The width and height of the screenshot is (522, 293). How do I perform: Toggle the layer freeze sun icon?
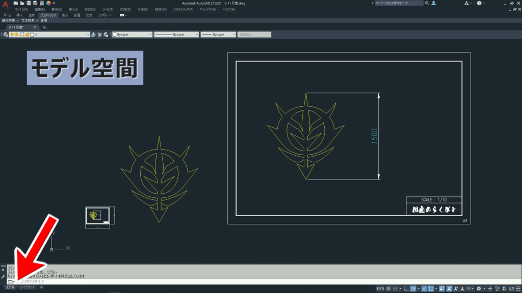[16, 35]
